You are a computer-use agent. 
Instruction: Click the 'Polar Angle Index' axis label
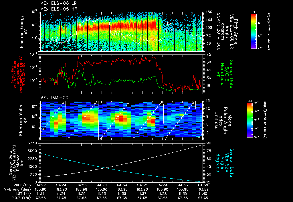223,121
